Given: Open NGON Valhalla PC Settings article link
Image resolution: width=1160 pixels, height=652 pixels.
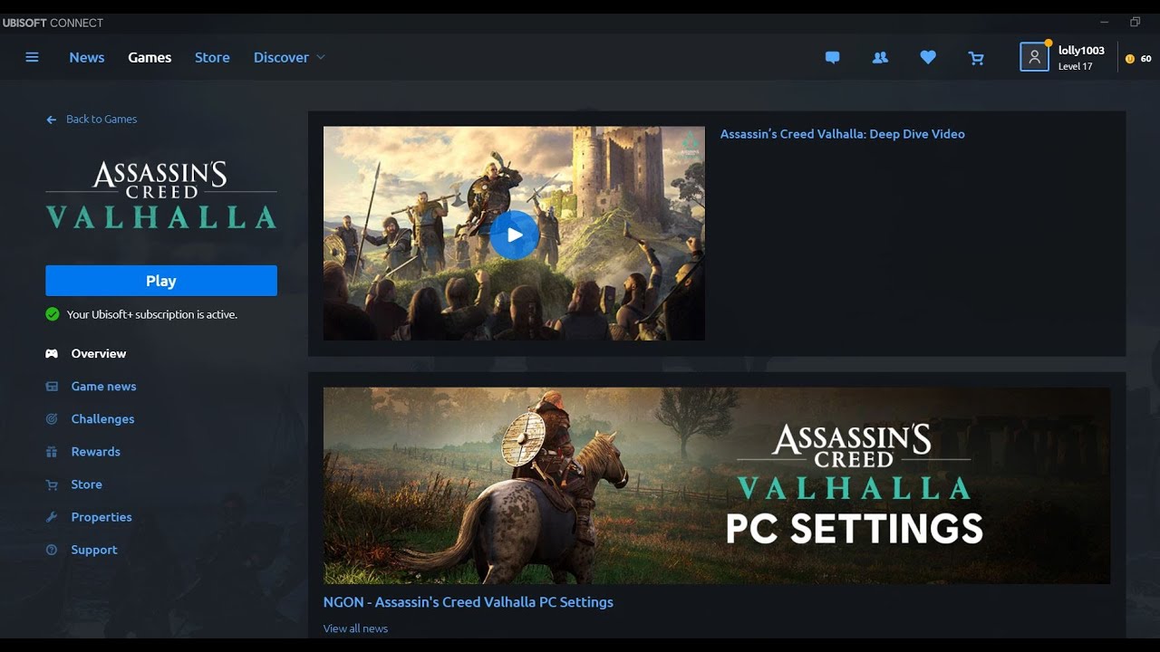Looking at the screenshot, I should coord(469,601).
